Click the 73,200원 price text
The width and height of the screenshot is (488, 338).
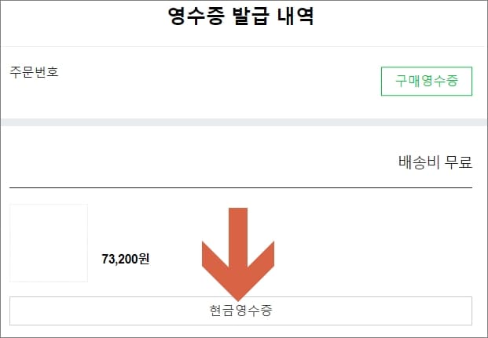(x=126, y=259)
